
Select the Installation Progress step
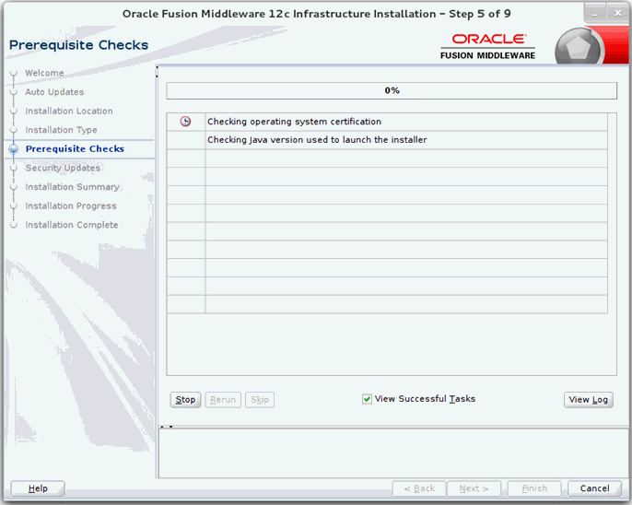click(71, 206)
